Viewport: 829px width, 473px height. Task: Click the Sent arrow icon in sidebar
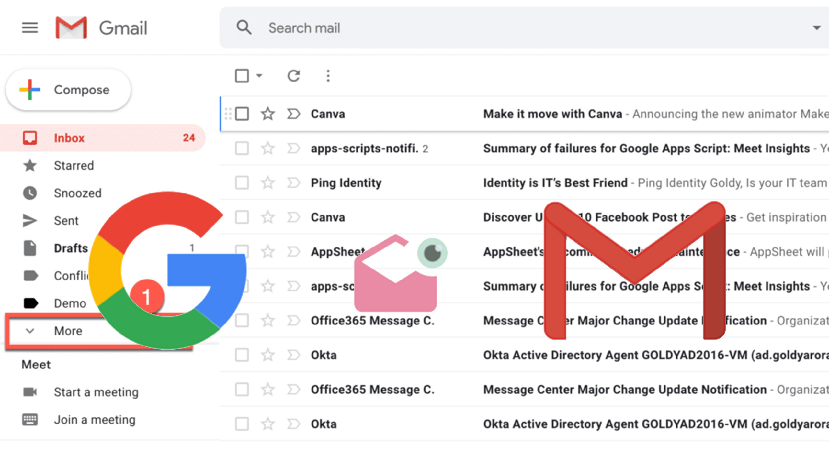[x=30, y=221]
